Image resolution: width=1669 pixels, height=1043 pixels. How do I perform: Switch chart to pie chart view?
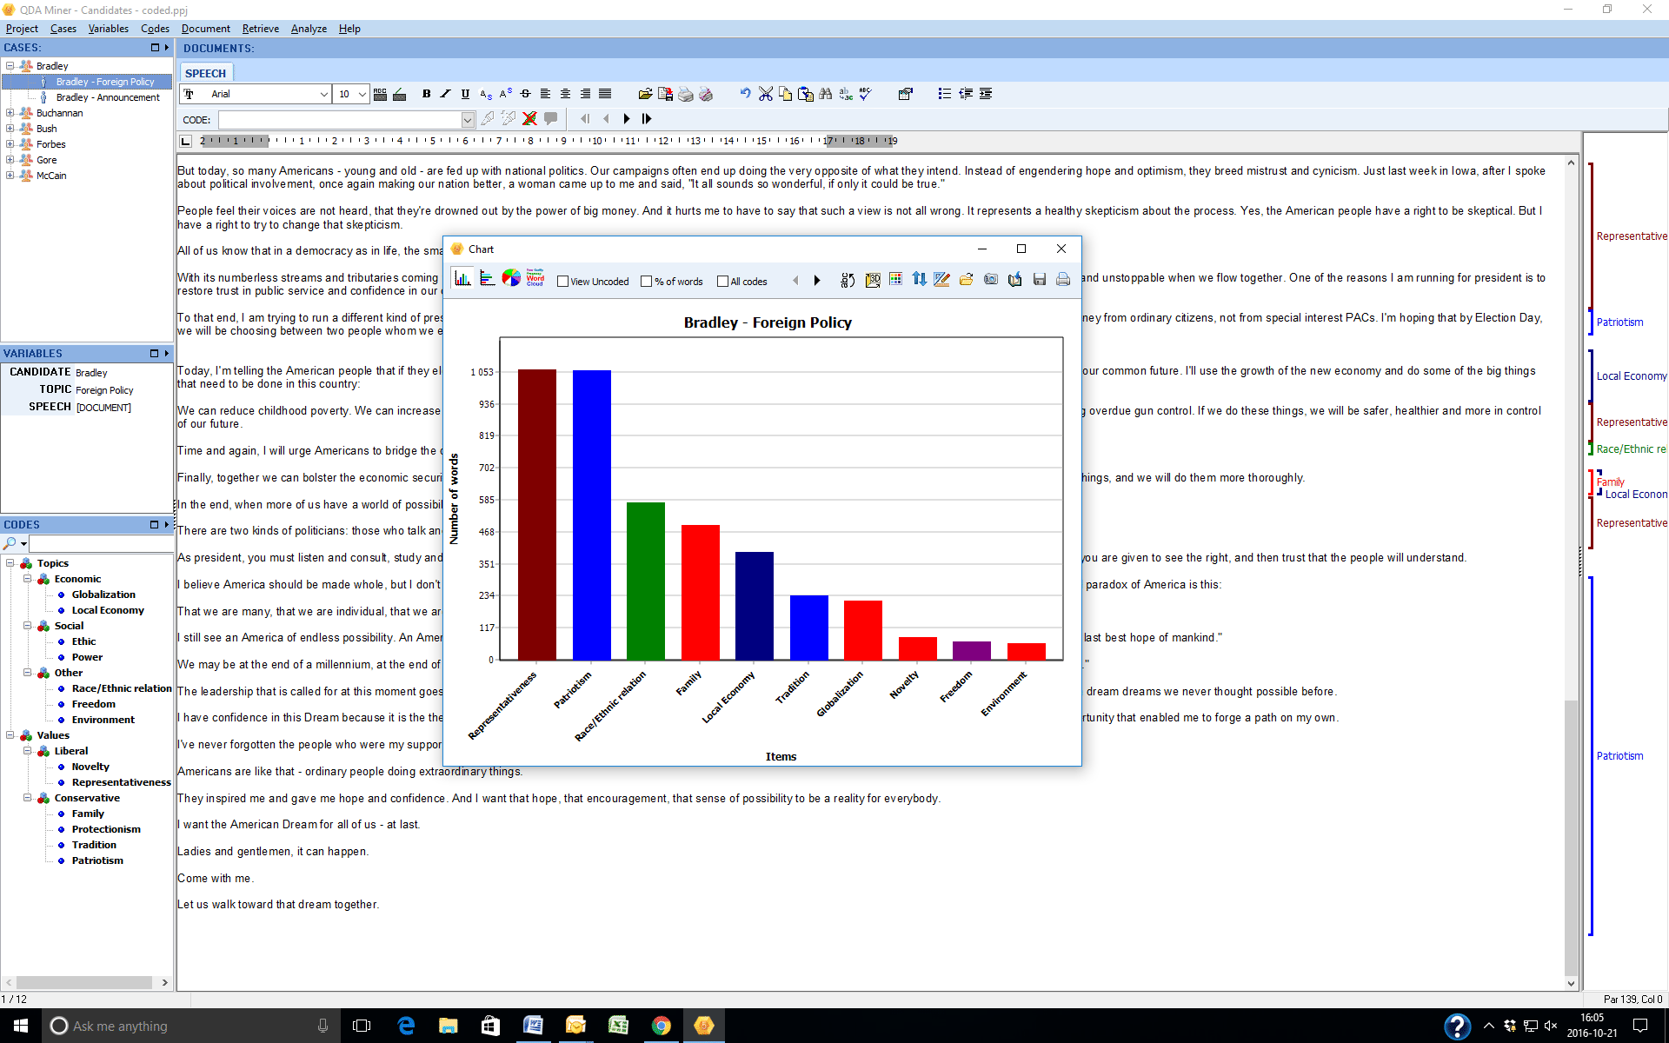(511, 279)
